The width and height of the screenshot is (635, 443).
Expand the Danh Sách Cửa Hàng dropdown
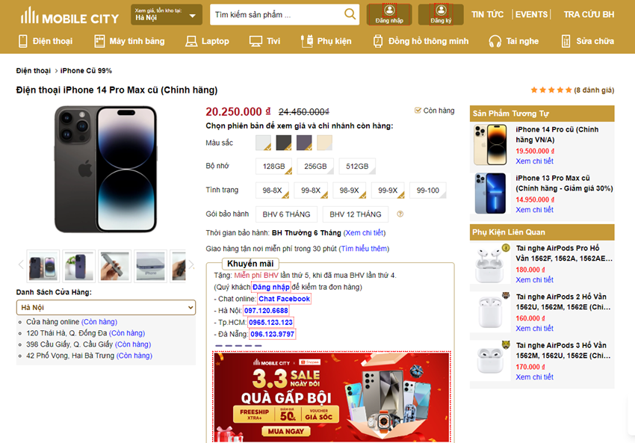pyautogui.click(x=106, y=307)
